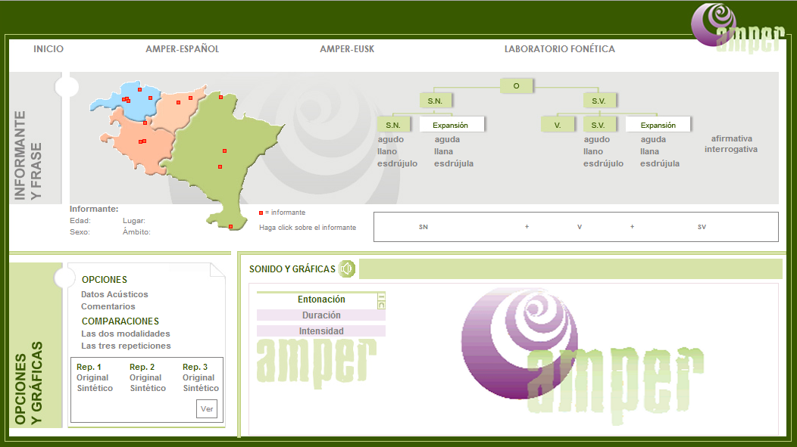The image size is (797, 447).
Task: Choose Original under Rep. 1
Action: [92, 377]
